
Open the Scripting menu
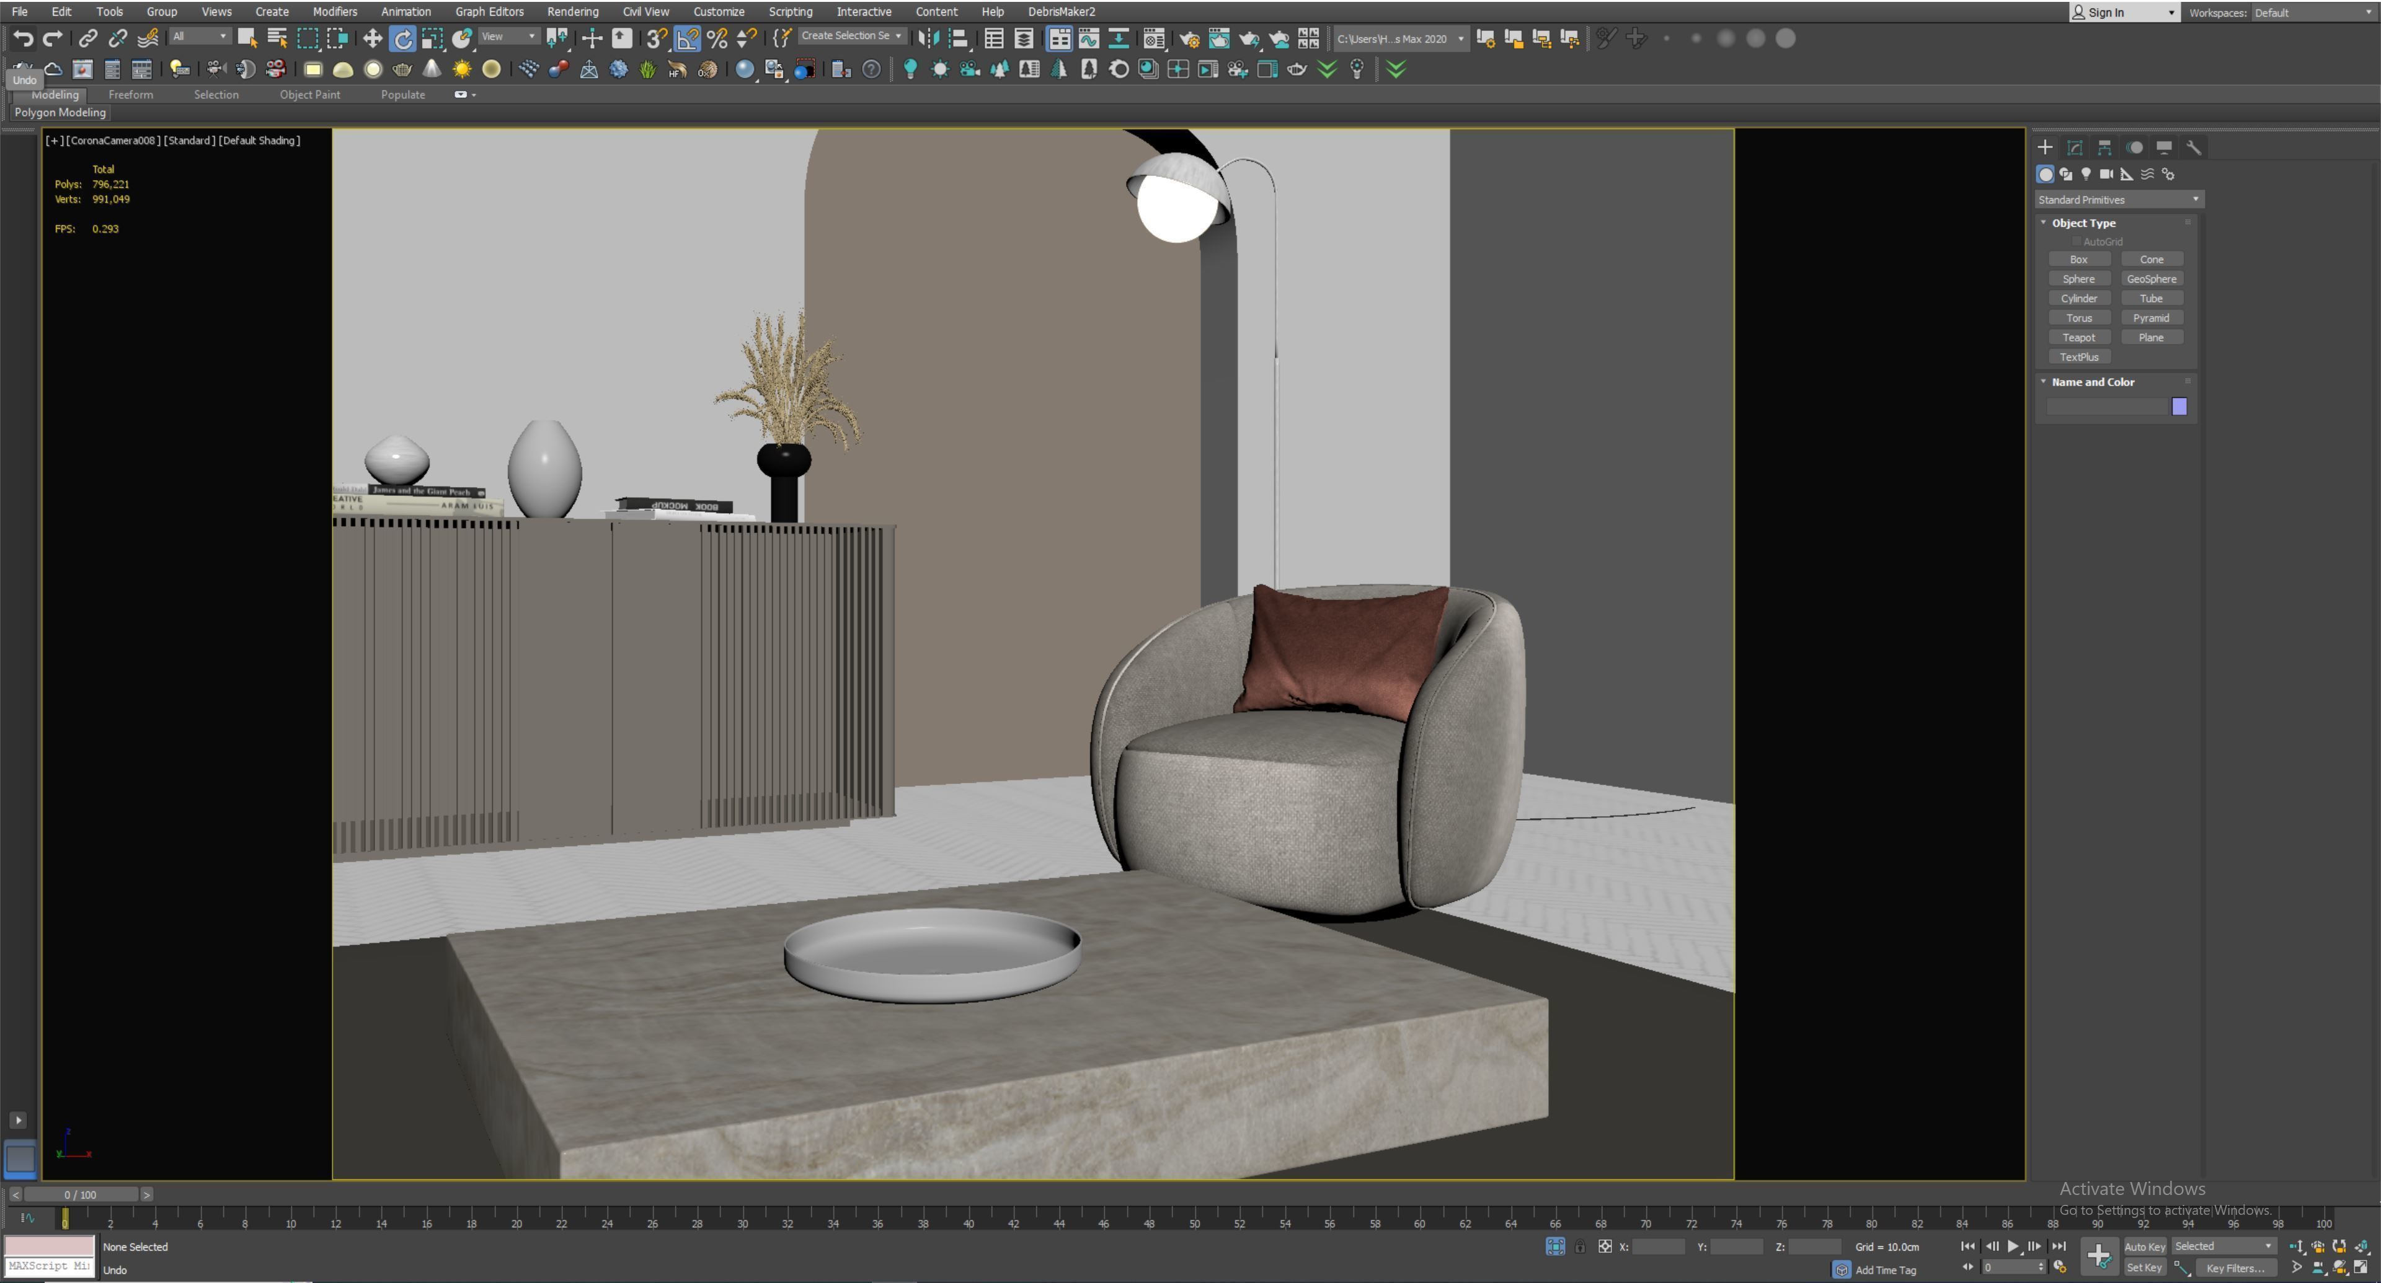[x=791, y=11]
